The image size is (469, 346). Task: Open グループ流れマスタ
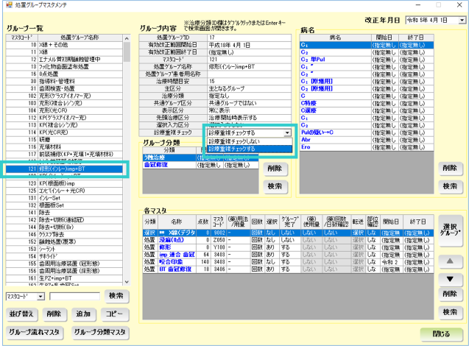click(35, 332)
